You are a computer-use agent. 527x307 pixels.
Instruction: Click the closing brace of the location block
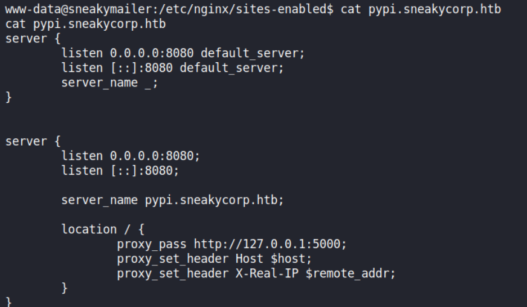click(x=65, y=288)
